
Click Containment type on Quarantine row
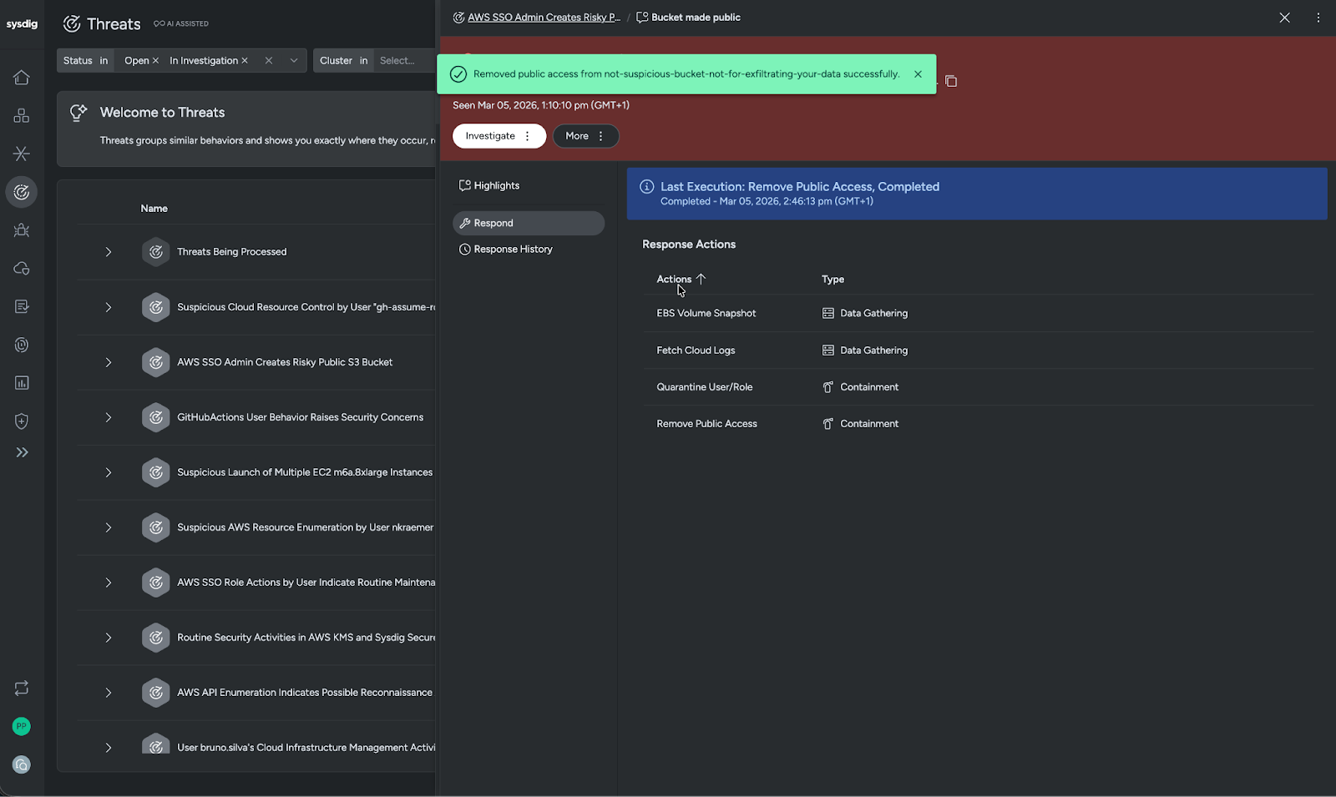[x=860, y=387]
